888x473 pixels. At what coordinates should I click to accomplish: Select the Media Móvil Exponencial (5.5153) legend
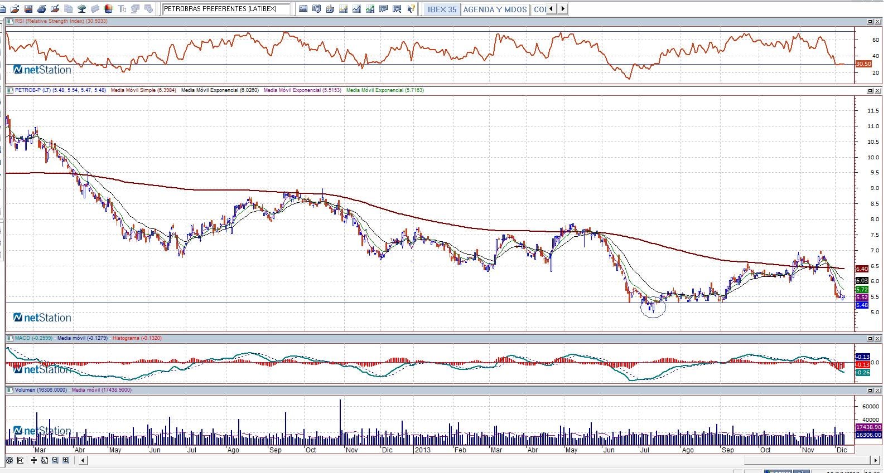(x=302, y=90)
